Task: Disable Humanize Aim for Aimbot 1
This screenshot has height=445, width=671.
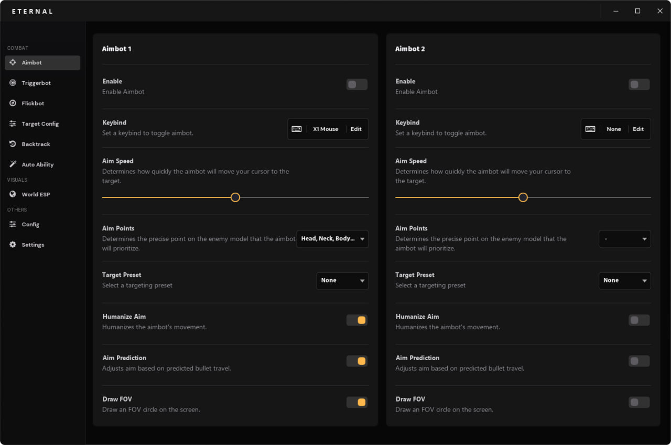Action: 356,320
